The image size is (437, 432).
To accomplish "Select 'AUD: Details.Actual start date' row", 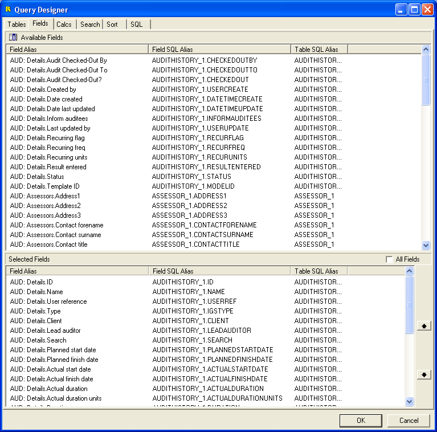I will pyautogui.click(x=206, y=369).
